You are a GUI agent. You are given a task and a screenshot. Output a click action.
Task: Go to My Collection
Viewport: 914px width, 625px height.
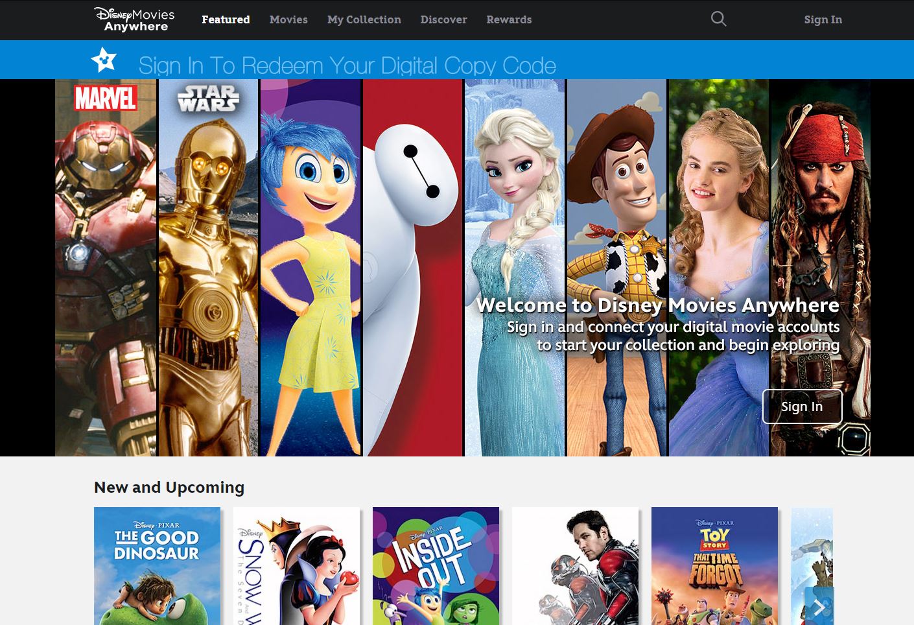pyautogui.click(x=364, y=19)
